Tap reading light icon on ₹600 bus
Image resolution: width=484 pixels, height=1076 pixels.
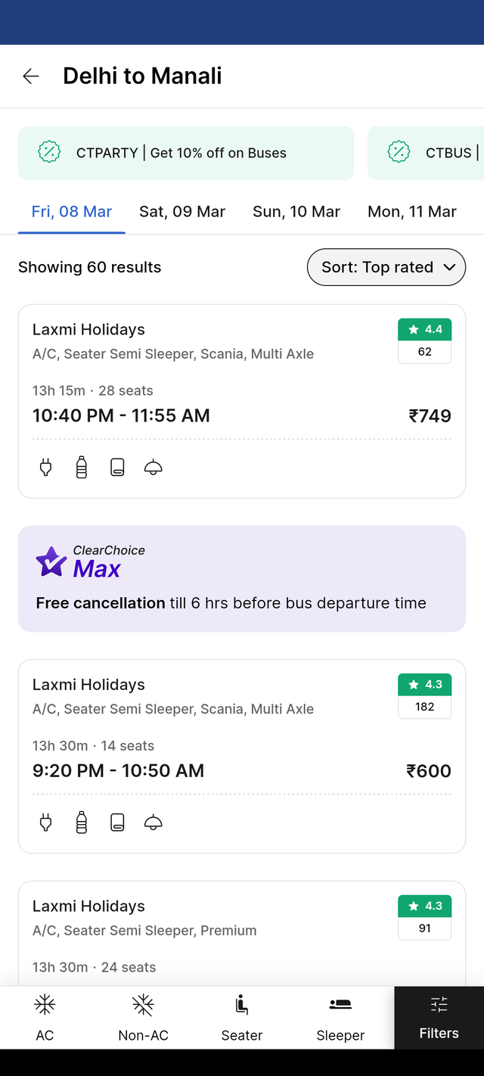tap(154, 823)
